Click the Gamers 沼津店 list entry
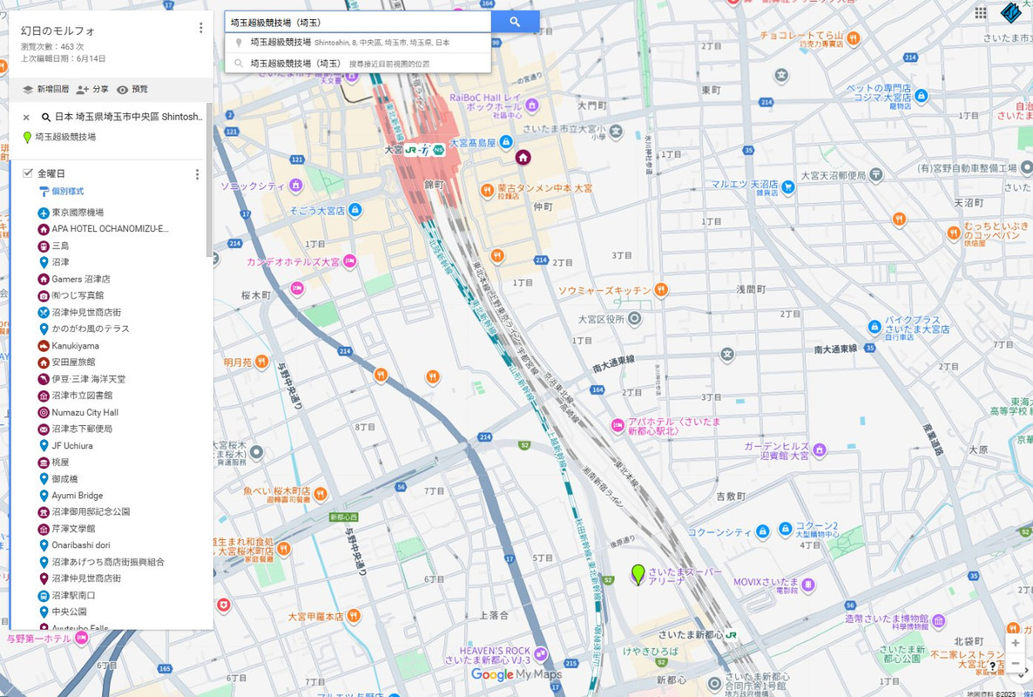This screenshot has height=697, width=1033. [81, 280]
